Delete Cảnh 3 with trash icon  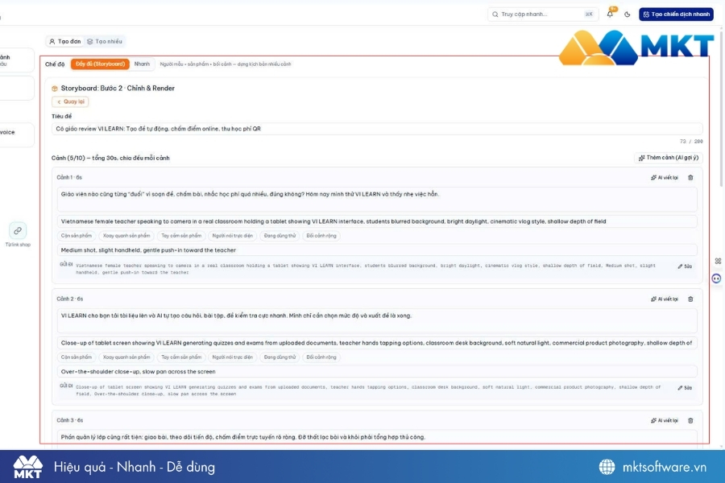[690, 420]
